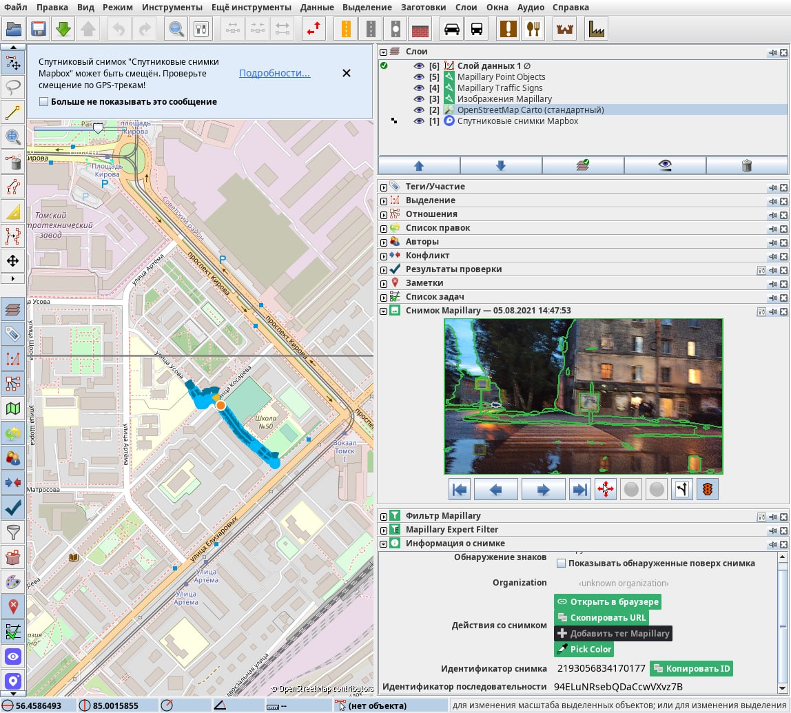This screenshot has width=791, height=713.
Task: Click the green download data arrow icon
Action: [63, 29]
